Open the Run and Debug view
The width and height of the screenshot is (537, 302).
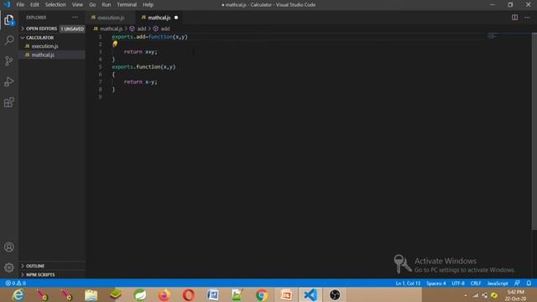coord(9,81)
